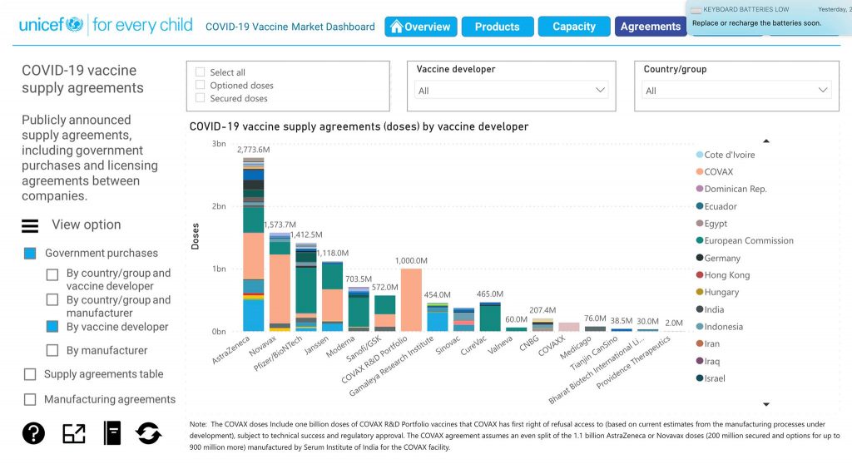Select the AstraZeneca bar in chart
852x464 pixels.
(x=253, y=244)
